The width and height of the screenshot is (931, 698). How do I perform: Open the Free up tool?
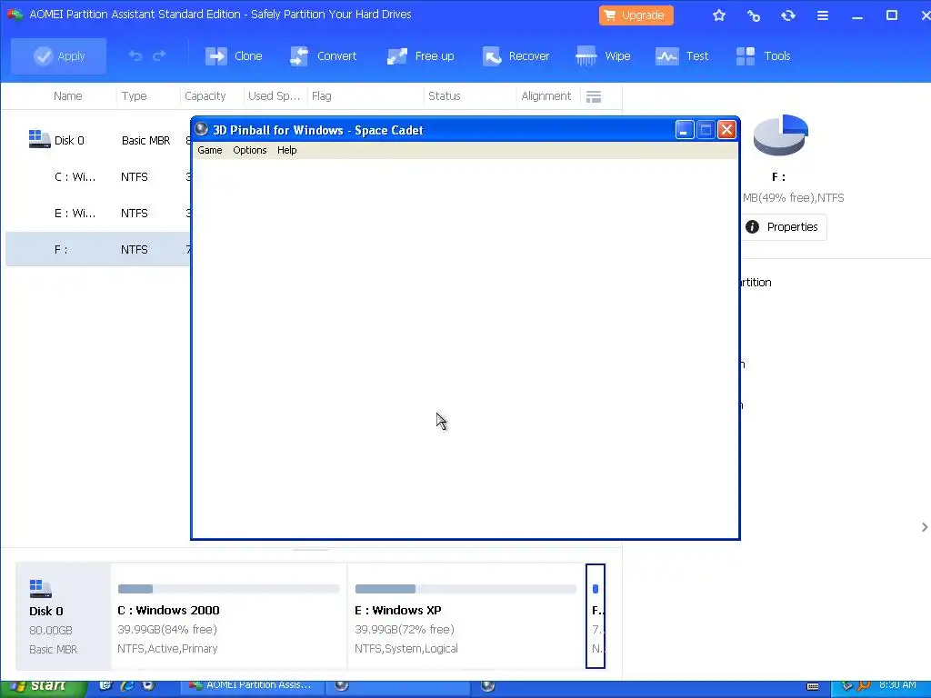pyautogui.click(x=420, y=56)
